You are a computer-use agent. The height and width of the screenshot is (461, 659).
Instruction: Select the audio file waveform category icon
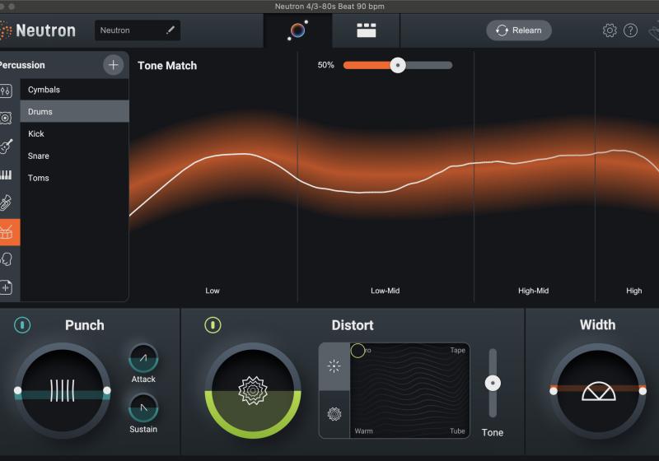[x=6, y=287]
